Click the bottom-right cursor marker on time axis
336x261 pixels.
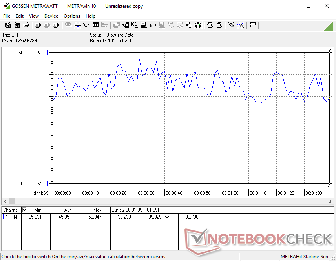click(x=330, y=186)
